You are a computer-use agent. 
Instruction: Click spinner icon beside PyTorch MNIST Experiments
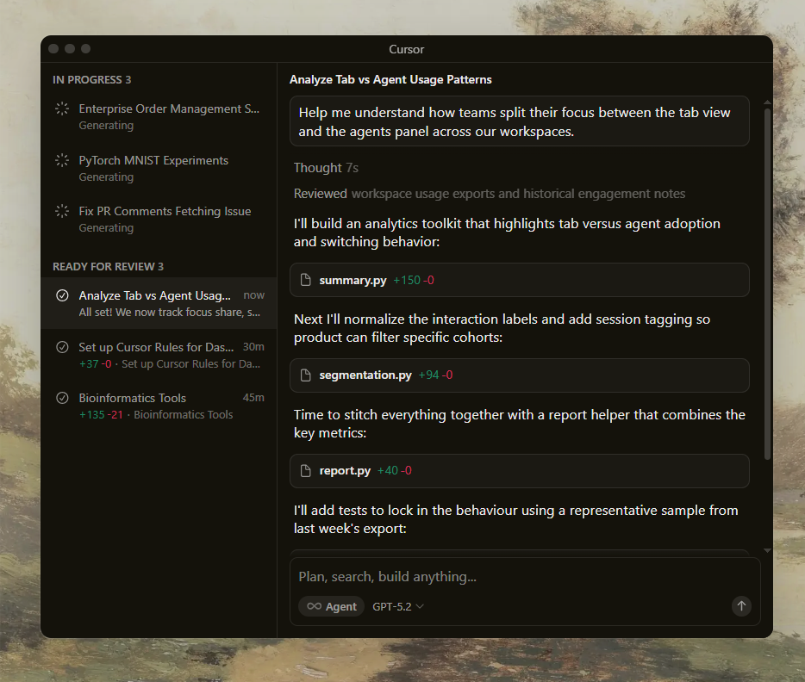62,160
